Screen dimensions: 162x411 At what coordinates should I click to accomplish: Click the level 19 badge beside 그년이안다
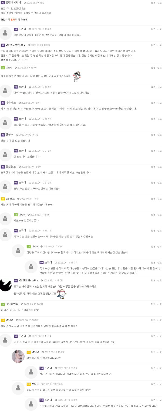pos(3,304)
